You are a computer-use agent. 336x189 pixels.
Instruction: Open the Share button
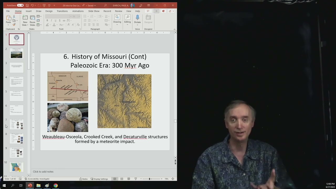click(x=170, y=11)
